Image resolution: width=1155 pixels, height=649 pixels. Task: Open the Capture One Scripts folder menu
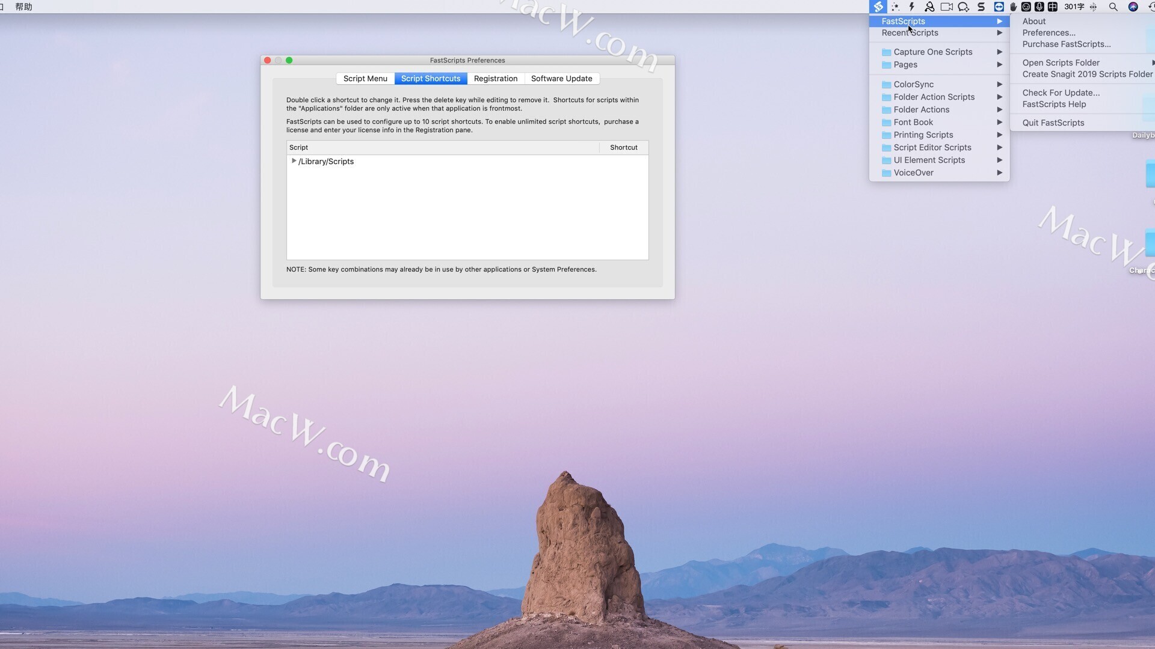pos(939,52)
